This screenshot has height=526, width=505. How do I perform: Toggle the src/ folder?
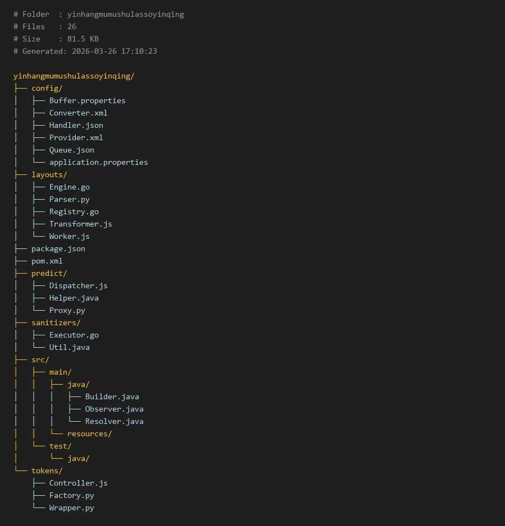point(40,360)
